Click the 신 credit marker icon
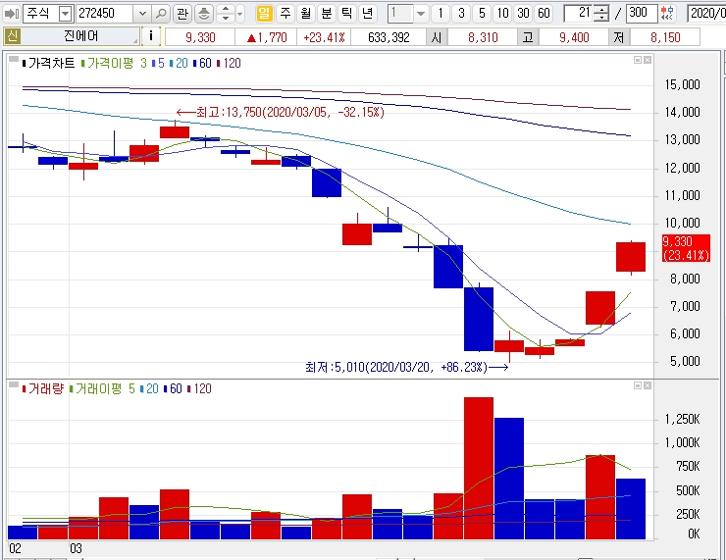 (12, 36)
